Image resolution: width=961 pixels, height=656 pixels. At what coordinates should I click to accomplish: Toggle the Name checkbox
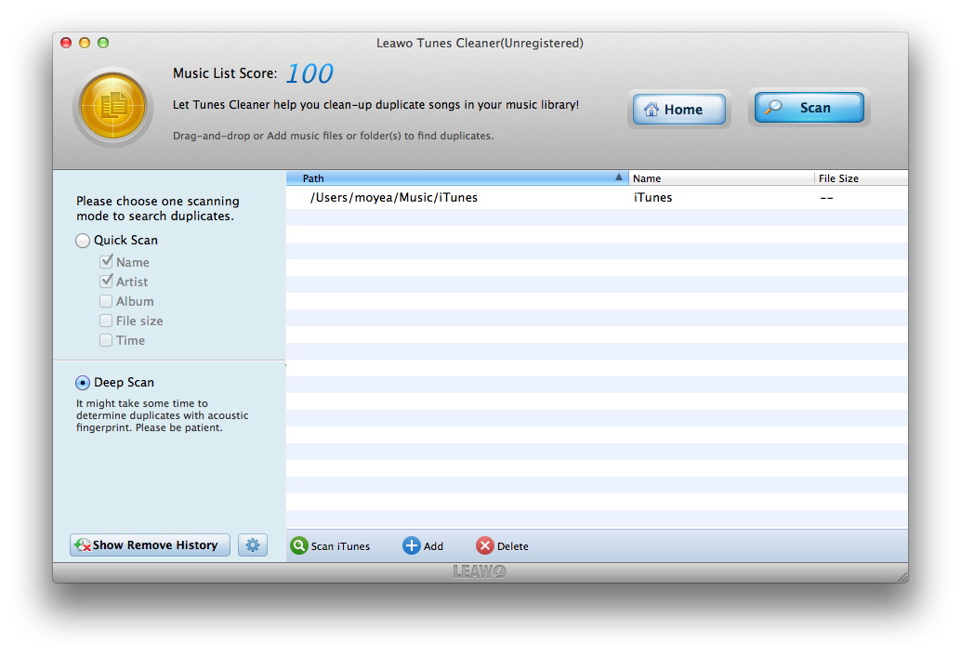pos(107,262)
